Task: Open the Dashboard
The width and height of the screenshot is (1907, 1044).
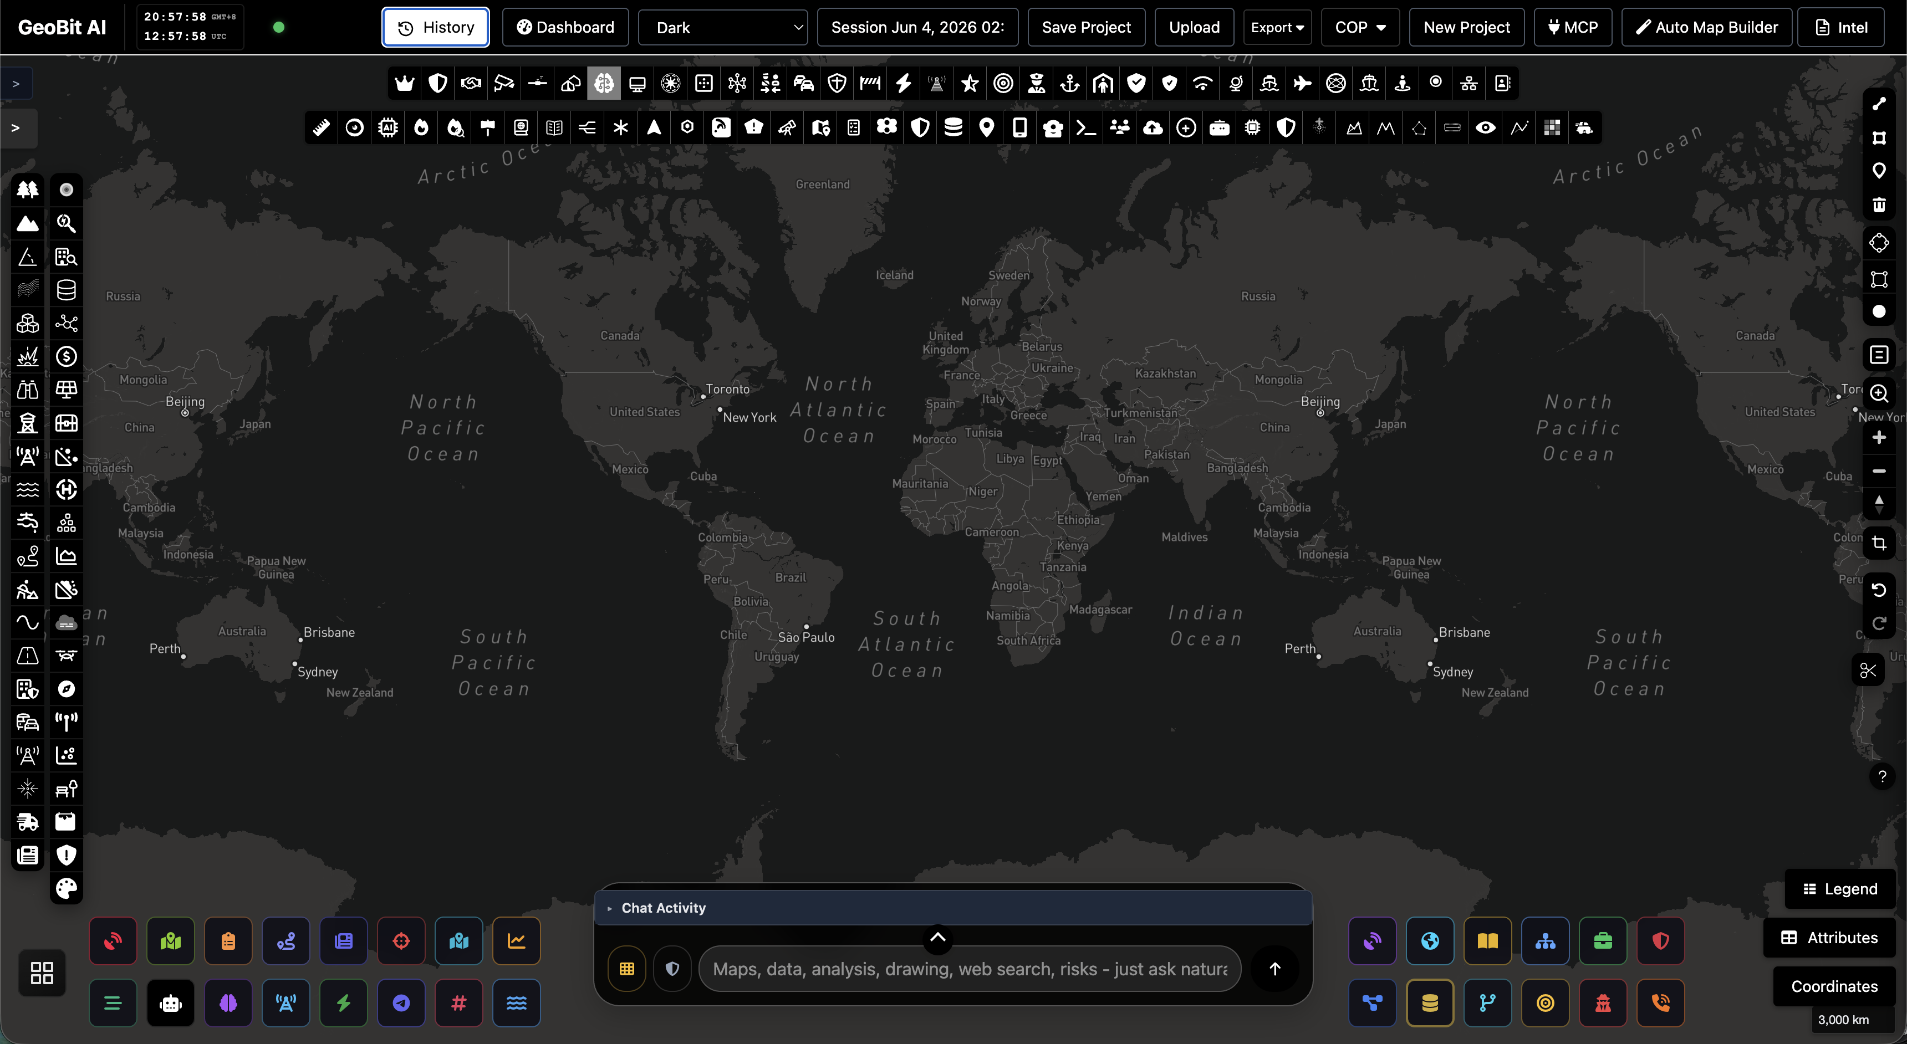Action: tap(565, 27)
